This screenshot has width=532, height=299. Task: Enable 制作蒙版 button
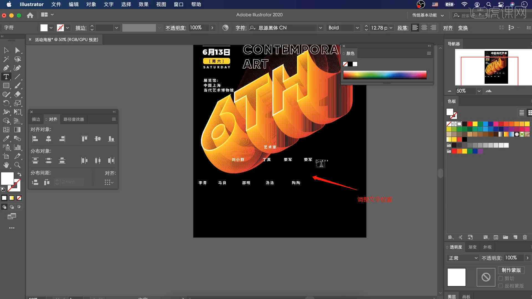click(x=512, y=270)
